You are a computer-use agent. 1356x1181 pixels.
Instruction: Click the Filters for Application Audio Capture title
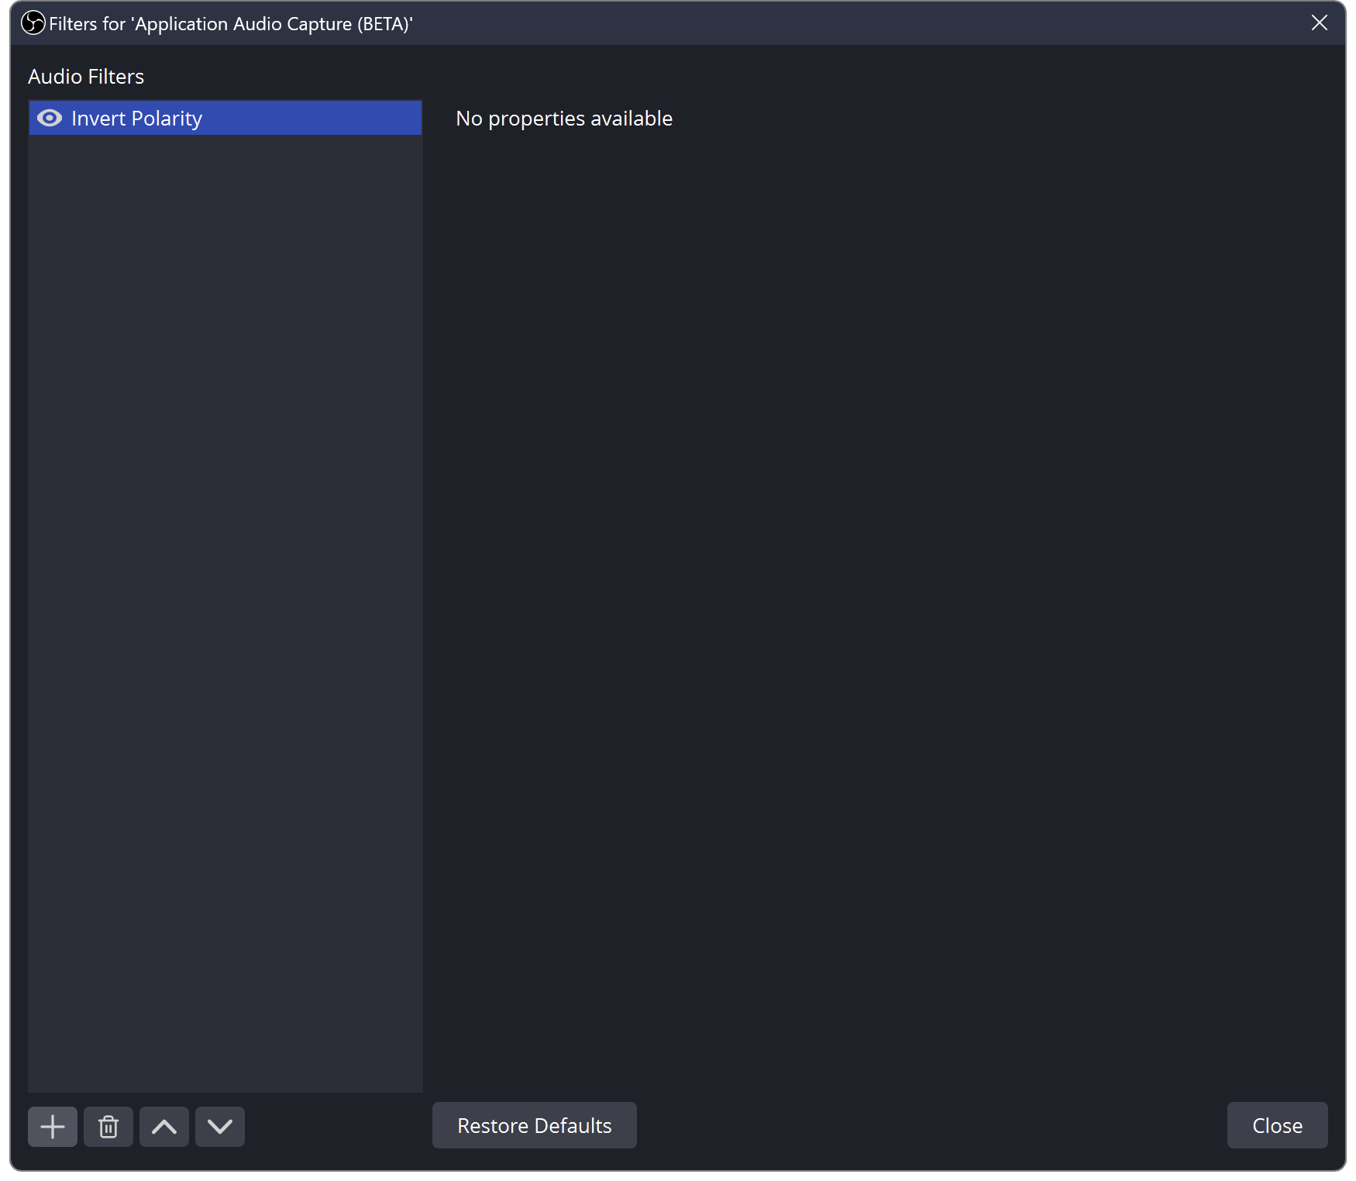231,24
